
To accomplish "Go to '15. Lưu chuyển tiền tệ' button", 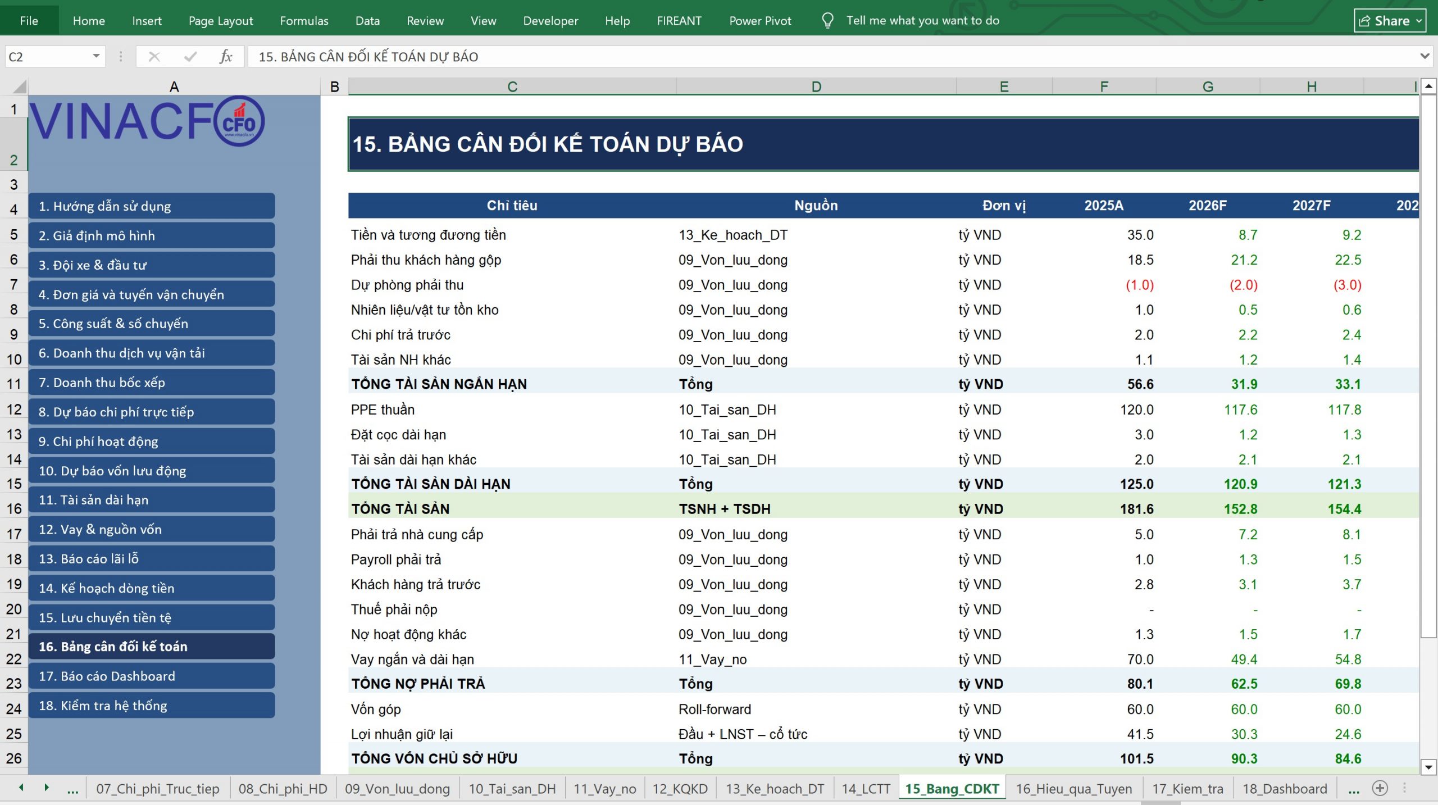I will (x=152, y=617).
